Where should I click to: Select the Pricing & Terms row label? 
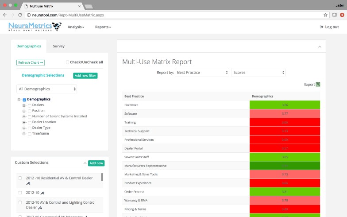[135, 209]
